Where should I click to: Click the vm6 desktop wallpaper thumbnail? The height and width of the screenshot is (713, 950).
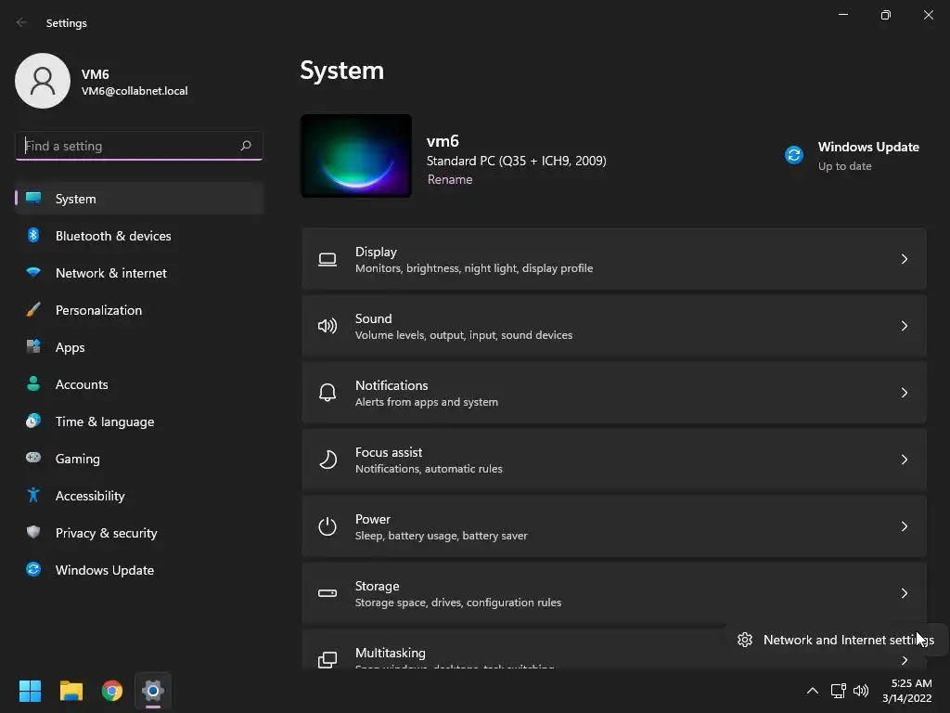tap(356, 156)
